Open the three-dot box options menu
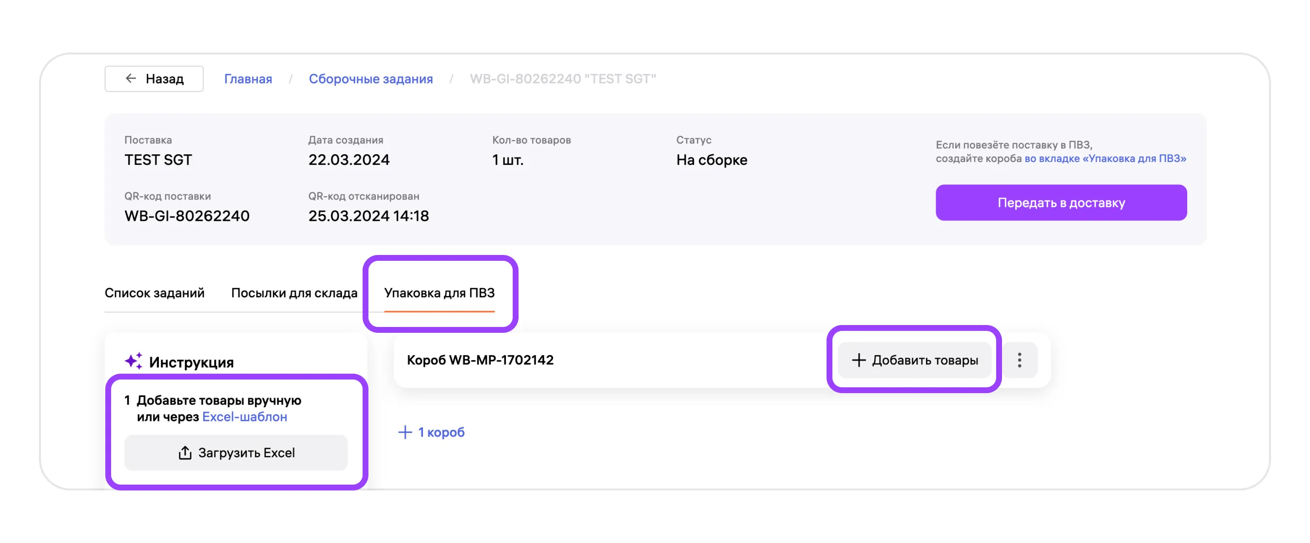The image size is (1310, 543). (1019, 360)
